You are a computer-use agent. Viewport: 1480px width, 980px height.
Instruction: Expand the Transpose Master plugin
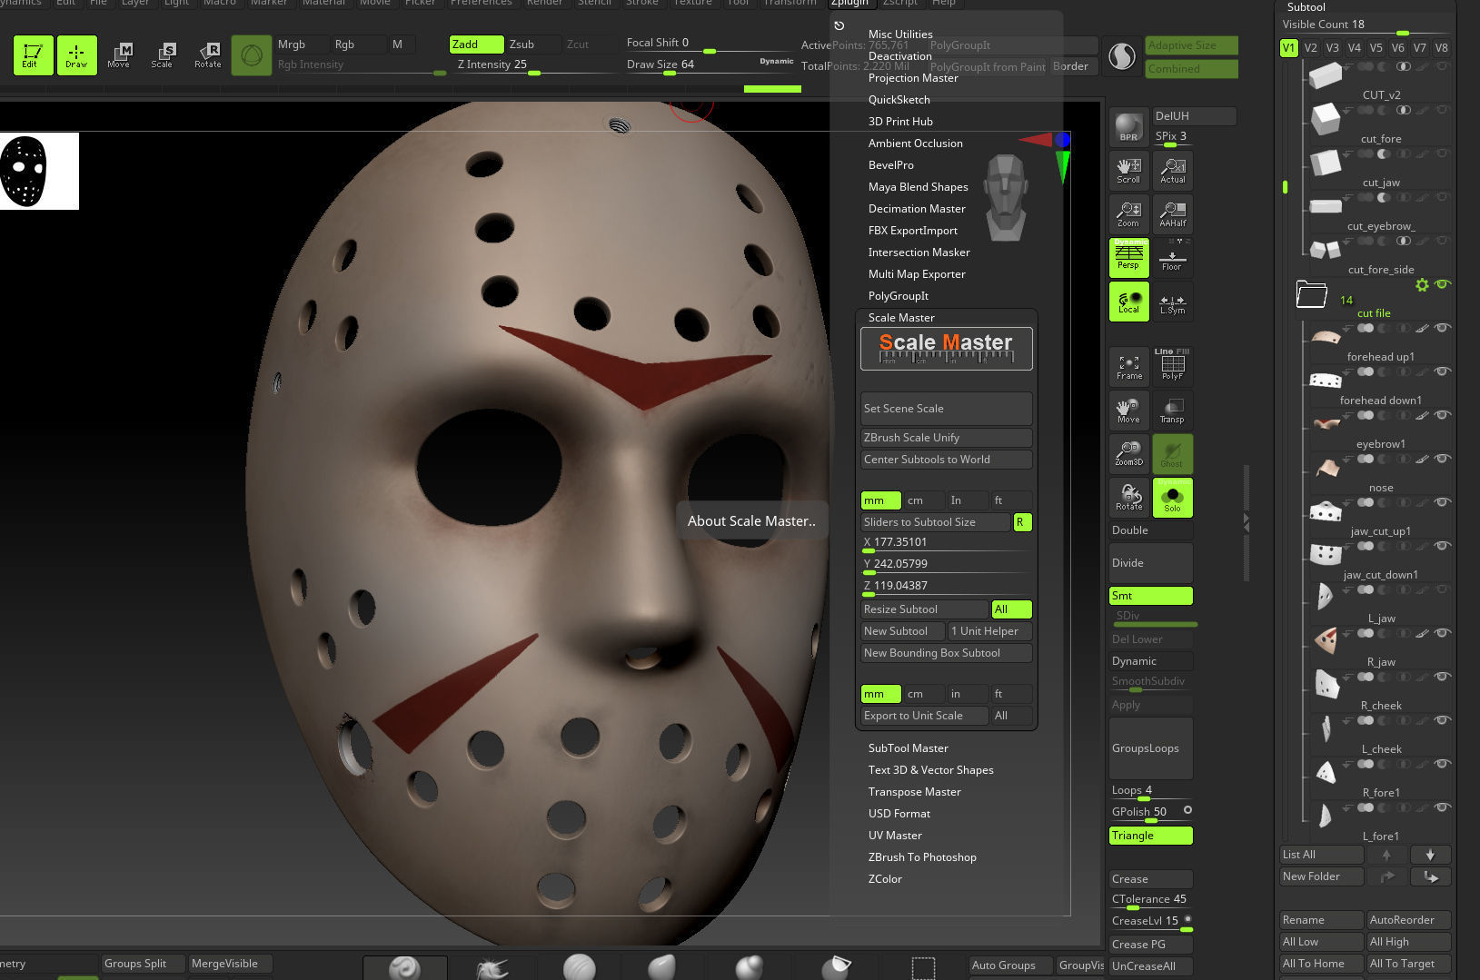click(x=914, y=792)
